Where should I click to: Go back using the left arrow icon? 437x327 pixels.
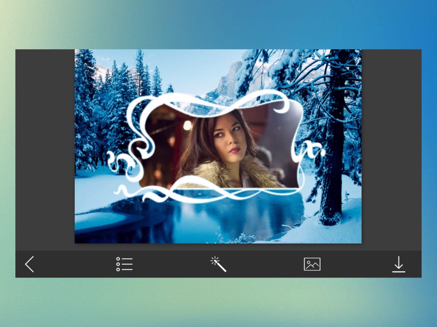click(x=30, y=264)
